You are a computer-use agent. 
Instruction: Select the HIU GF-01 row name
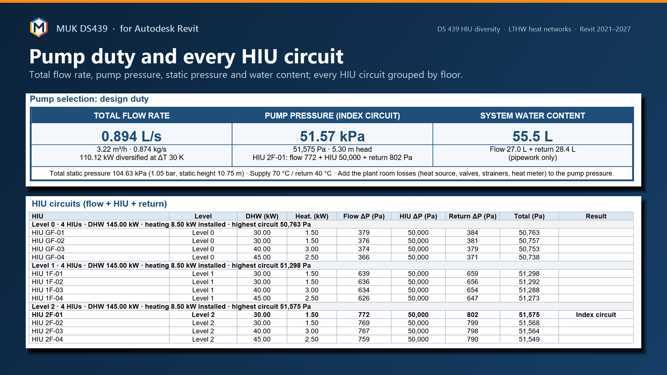point(48,233)
